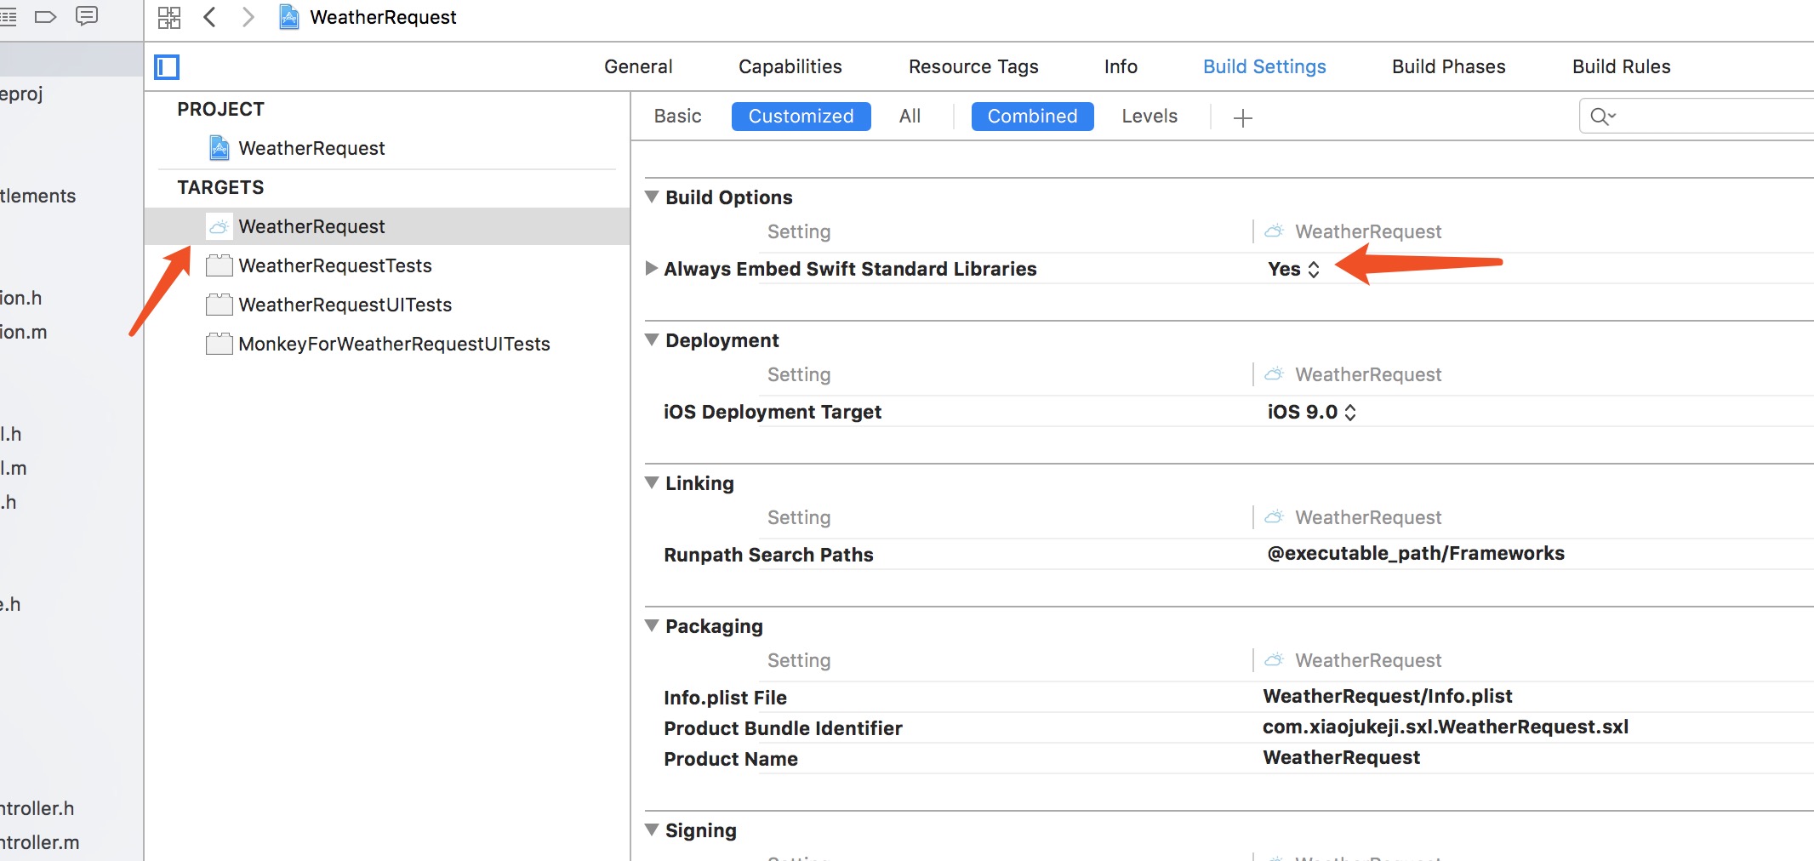Open the related items grid icon
The width and height of the screenshot is (1814, 861).
pyautogui.click(x=169, y=17)
